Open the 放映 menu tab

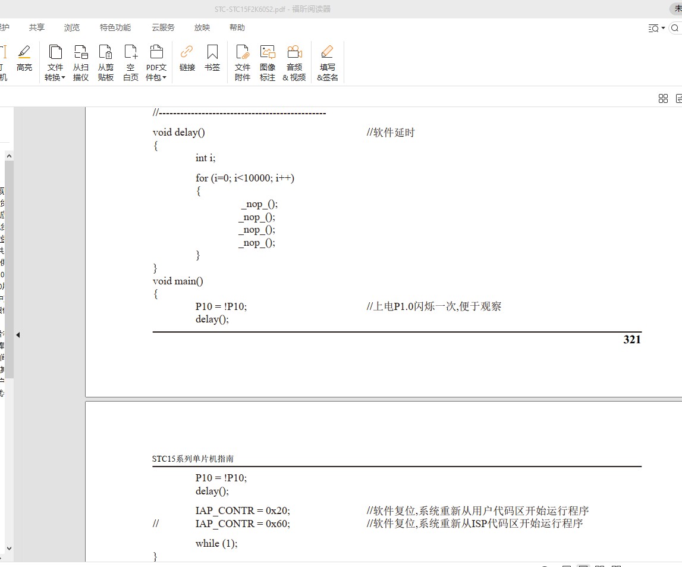click(x=202, y=27)
